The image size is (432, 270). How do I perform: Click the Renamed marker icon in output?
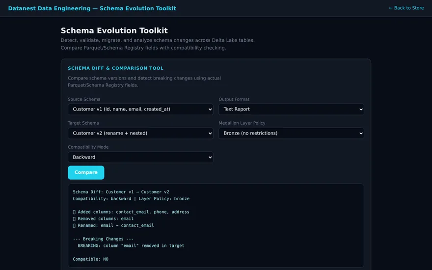click(74, 226)
